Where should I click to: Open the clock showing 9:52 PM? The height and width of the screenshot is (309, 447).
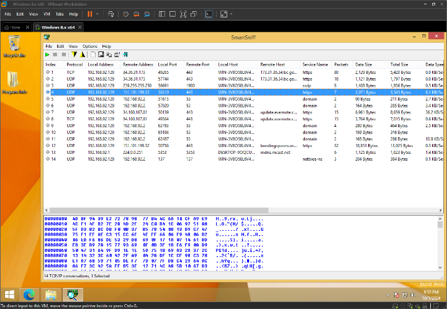coord(431,295)
